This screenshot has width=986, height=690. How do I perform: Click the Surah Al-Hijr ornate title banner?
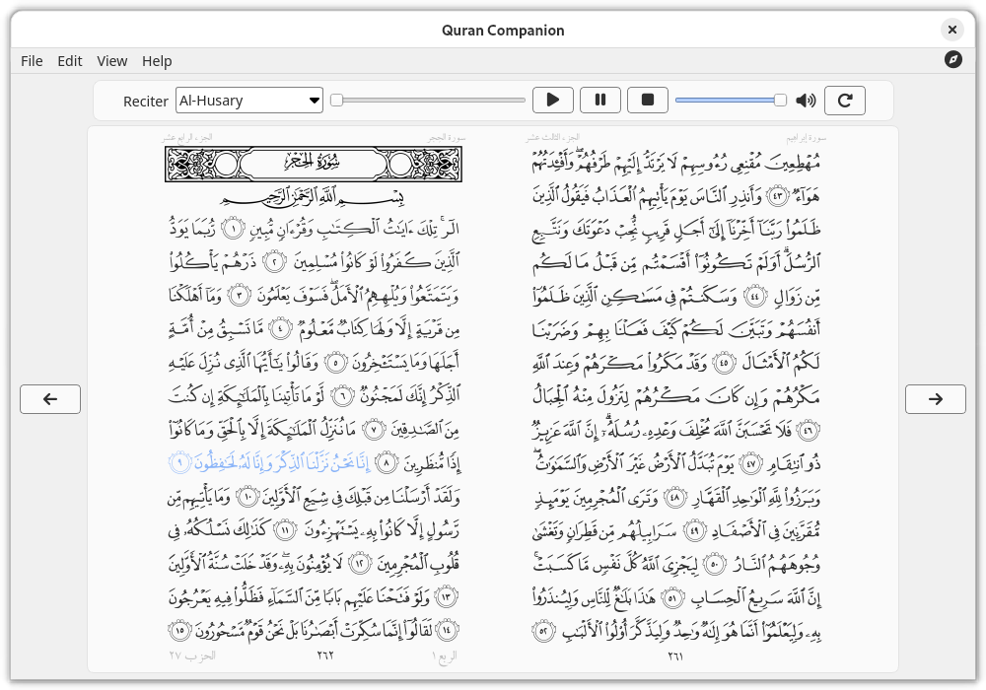click(x=314, y=164)
